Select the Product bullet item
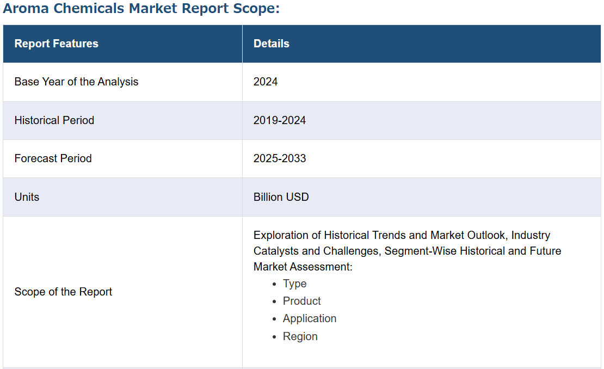 (301, 301)
